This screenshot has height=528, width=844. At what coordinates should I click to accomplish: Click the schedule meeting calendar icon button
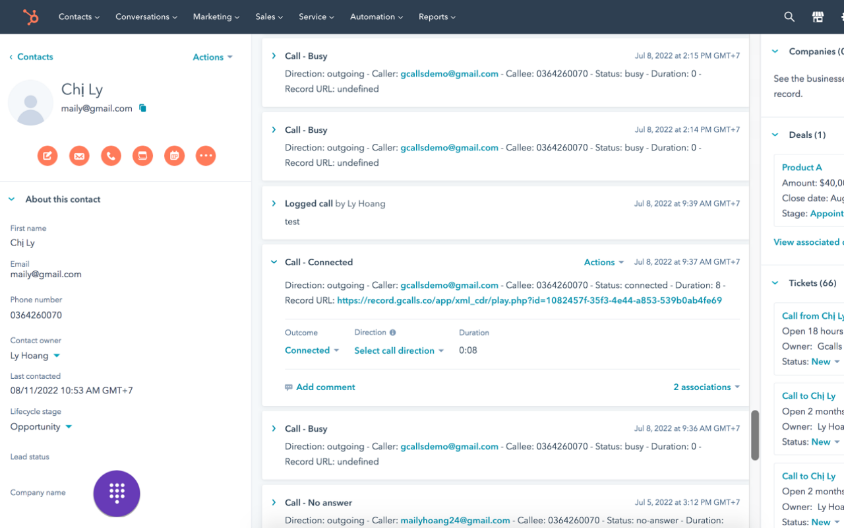pos(174,156)
